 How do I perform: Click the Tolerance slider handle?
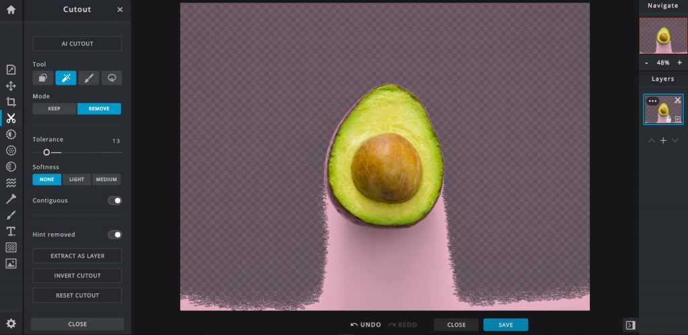(x=46, y=153)
